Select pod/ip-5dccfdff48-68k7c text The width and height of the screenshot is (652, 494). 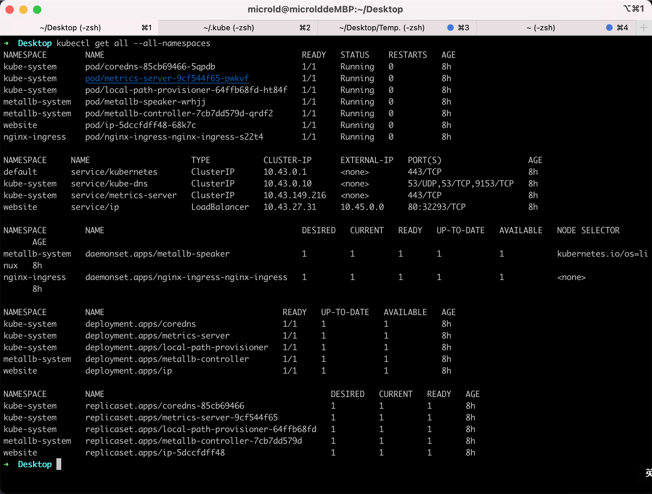[141, 125]
